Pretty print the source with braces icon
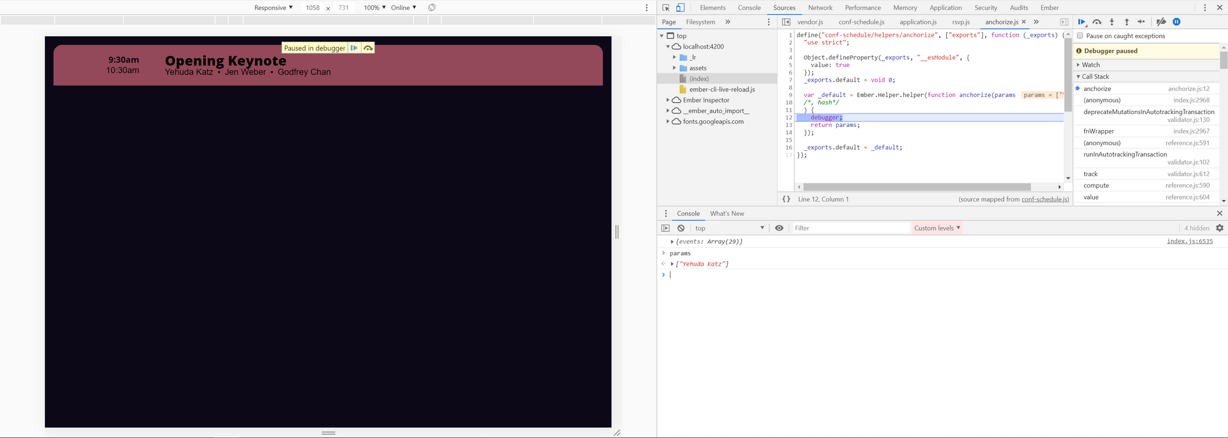This screenshot has width=1228, height=438. coord(786,199)
